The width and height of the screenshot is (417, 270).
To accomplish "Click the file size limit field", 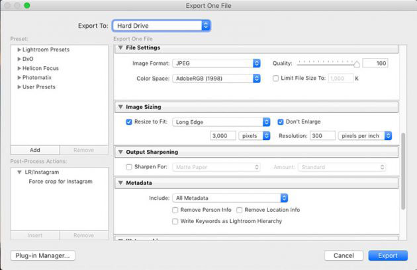I will 341,79.
